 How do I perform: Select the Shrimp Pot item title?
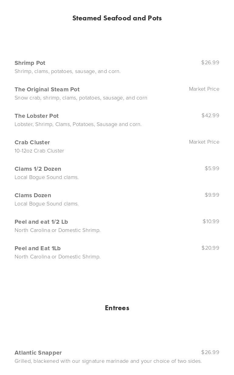click(x=30, y=63)
